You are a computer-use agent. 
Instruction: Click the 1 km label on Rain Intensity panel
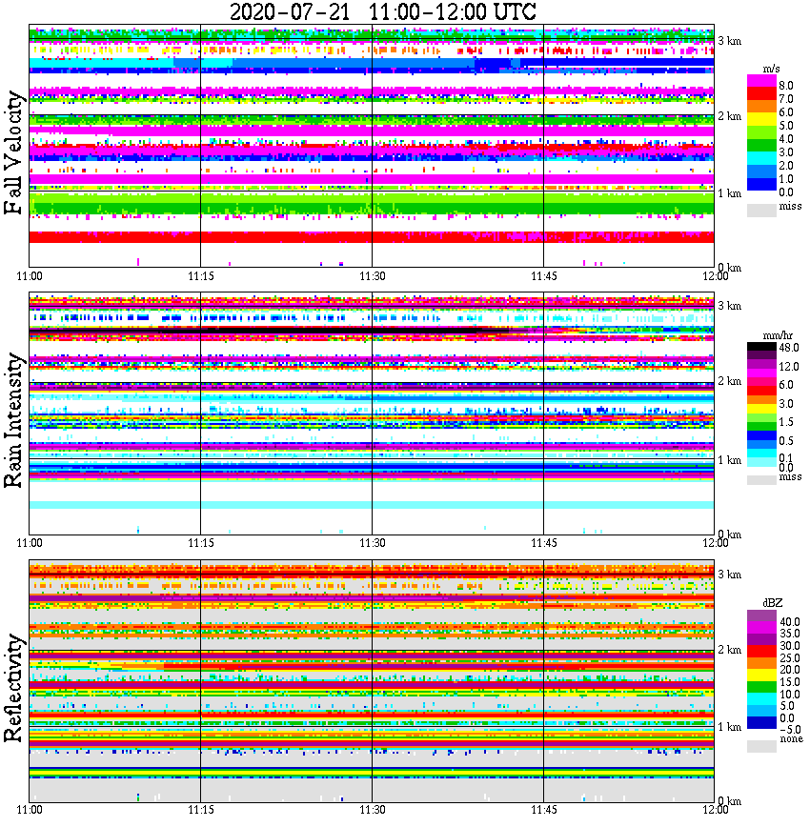coord(730,460)
